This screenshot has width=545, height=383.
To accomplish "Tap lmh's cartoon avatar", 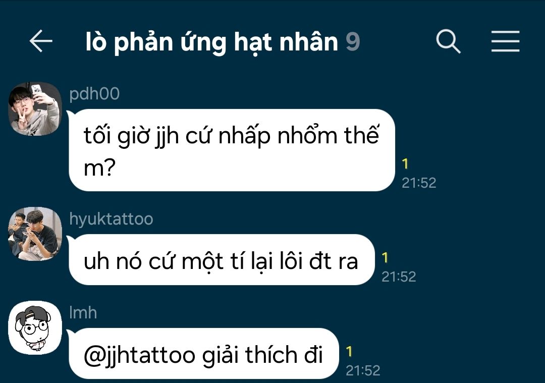I will [35, 327].
